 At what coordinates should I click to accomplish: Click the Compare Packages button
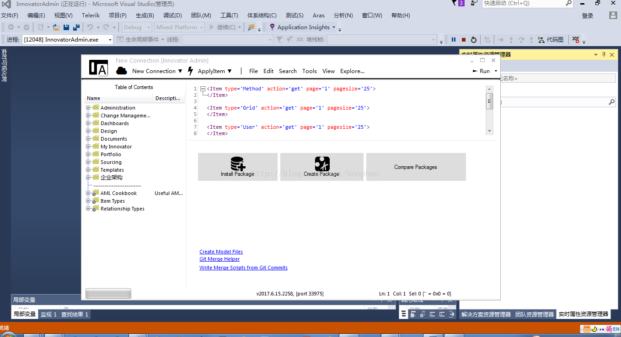click(416, 167)
